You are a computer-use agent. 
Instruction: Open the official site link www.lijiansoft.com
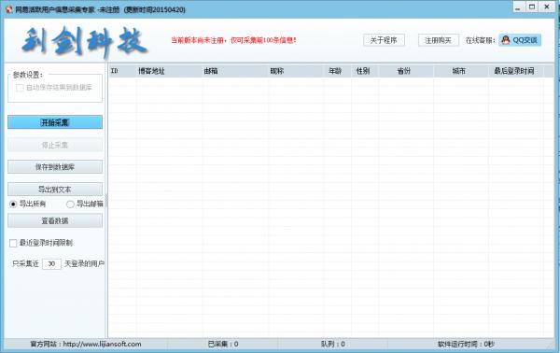coord(102,344)
